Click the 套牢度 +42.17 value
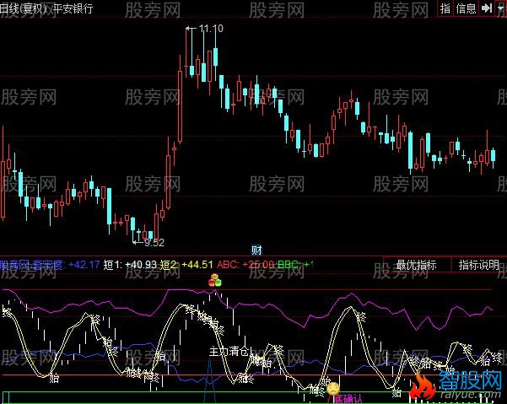 pos(65,265)
